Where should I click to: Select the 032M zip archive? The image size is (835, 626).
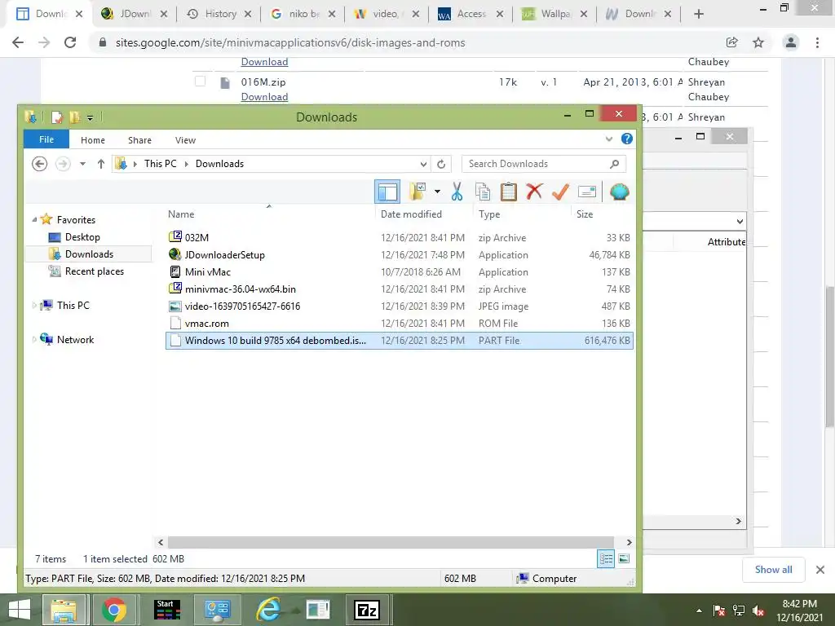(x=400, y=237)
